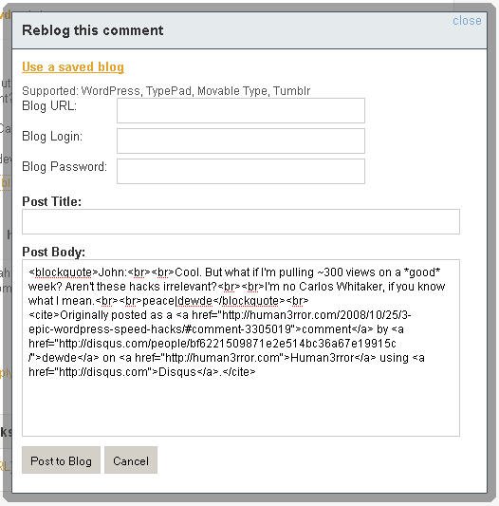The image size is (499, 506).
Task: Place cursor after the closing </cite> tag
Action: click(256, 372)
